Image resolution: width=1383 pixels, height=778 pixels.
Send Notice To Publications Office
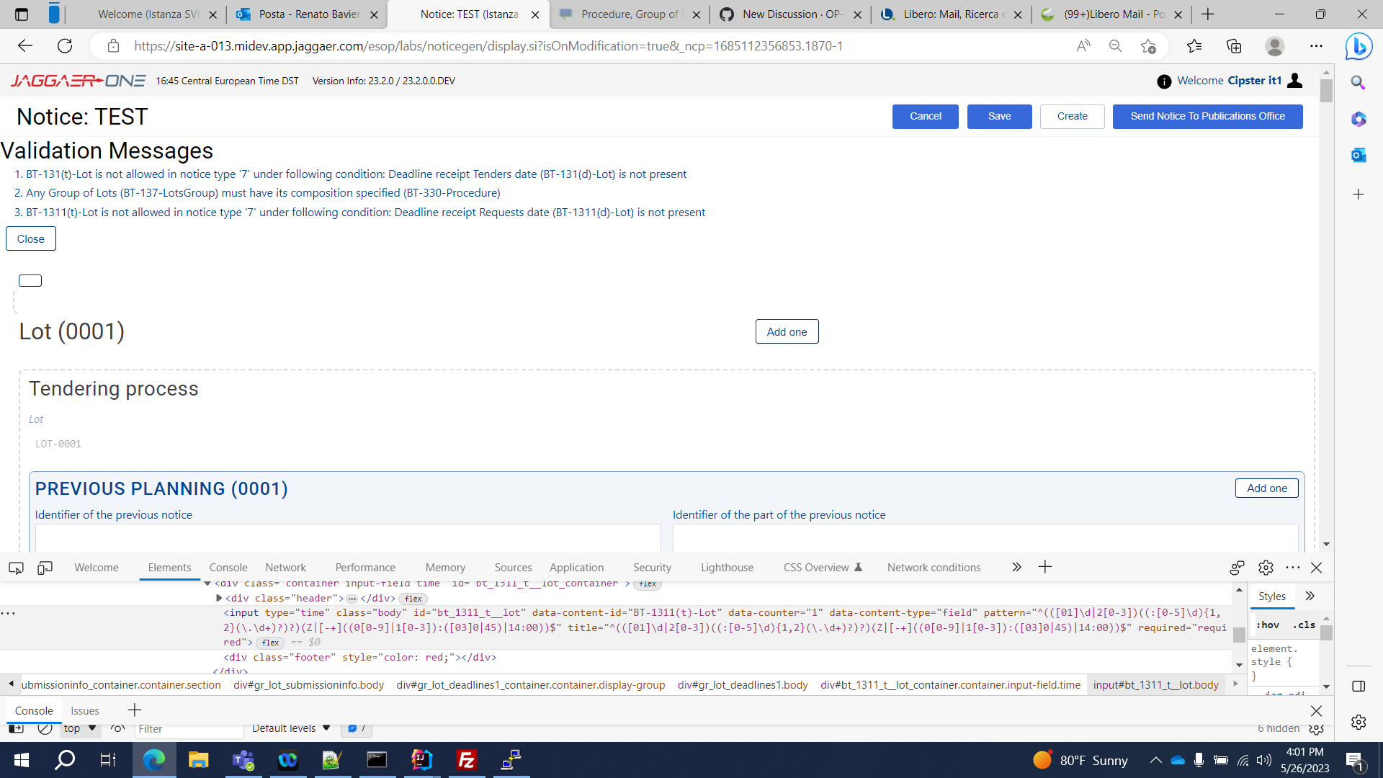tap(1208, 116)
